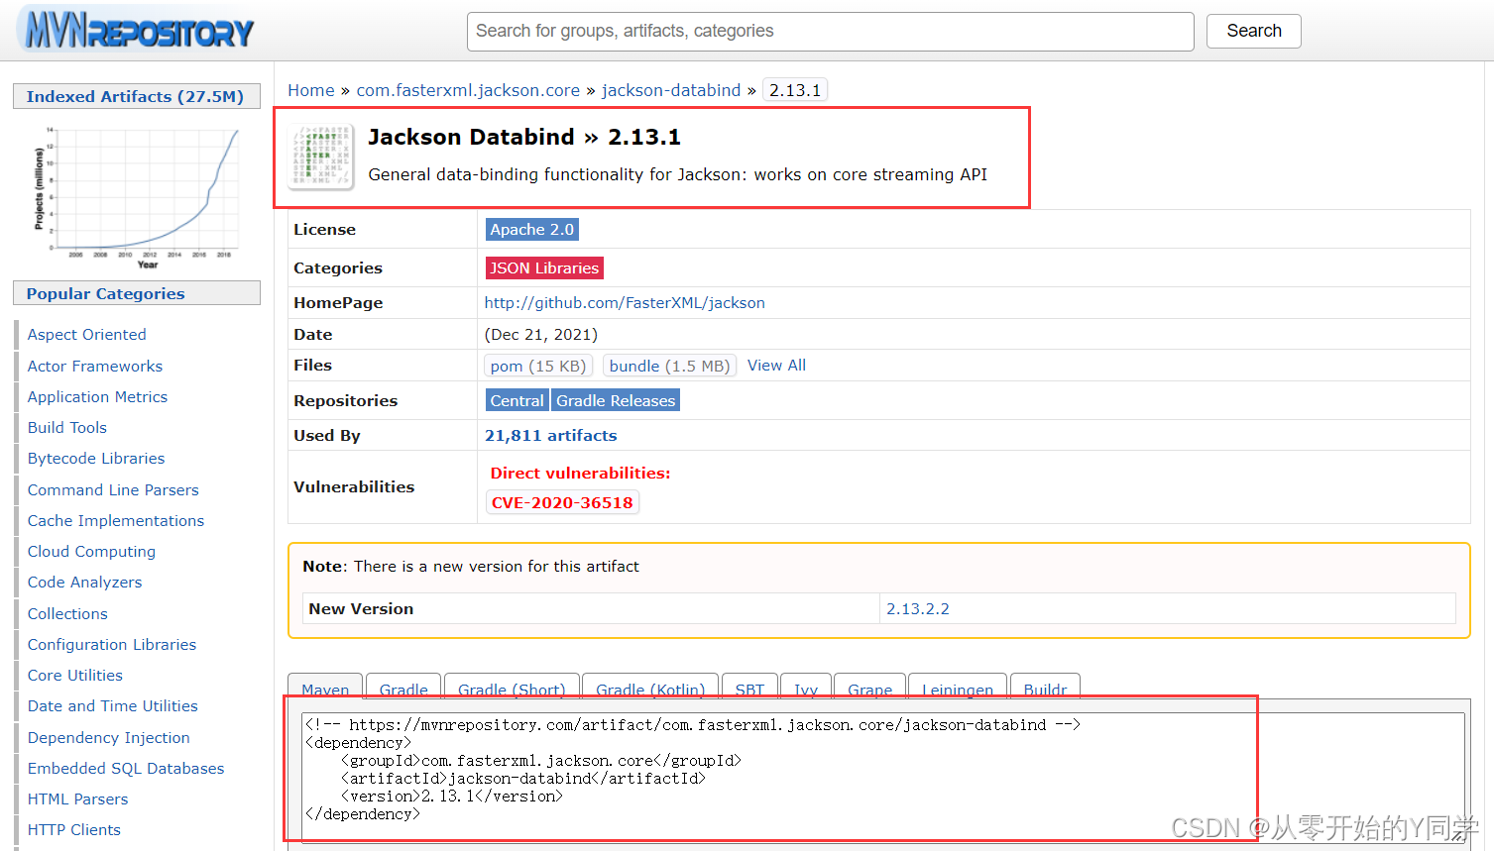Click the Apache 2.0 license tag
The height and width of the screenshot is (851, 1494).
(x=532, y=230)
